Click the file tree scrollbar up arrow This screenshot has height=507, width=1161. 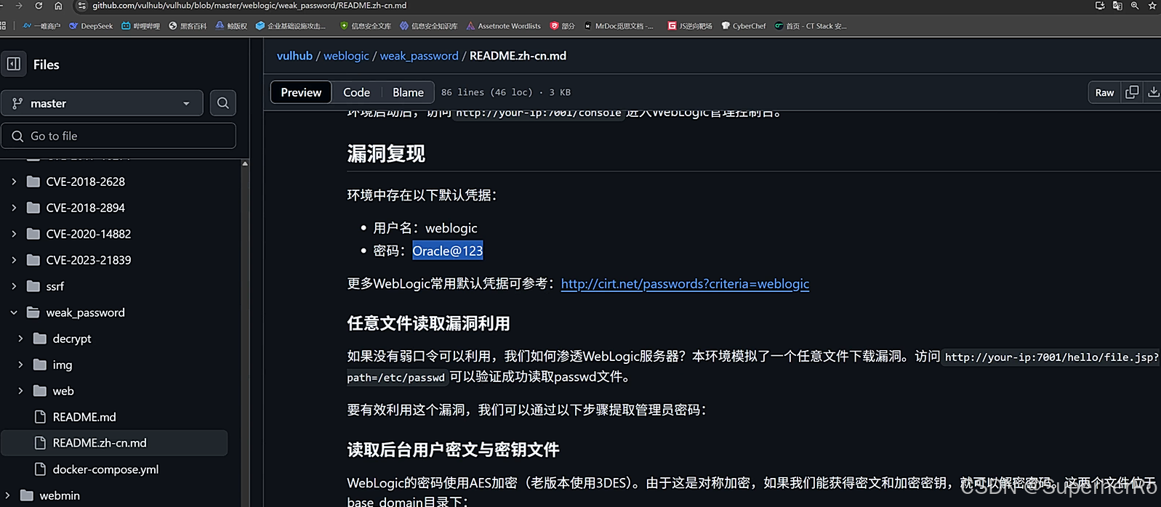[245, 163]
